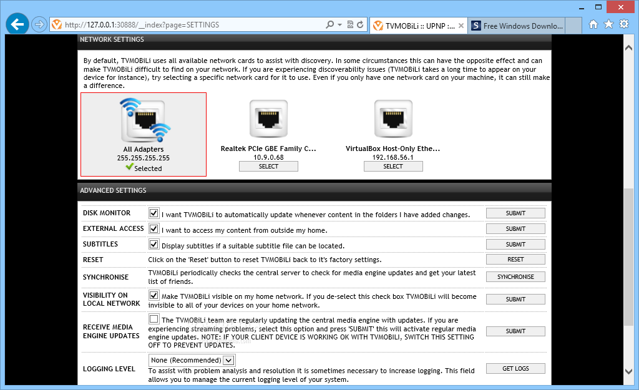Click the scrollbar down arrow

point(629,371)
